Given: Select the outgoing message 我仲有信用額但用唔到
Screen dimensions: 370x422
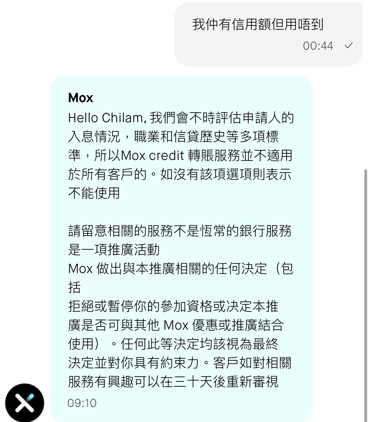Looking at the screenshot, I should [x=258, y=24].
